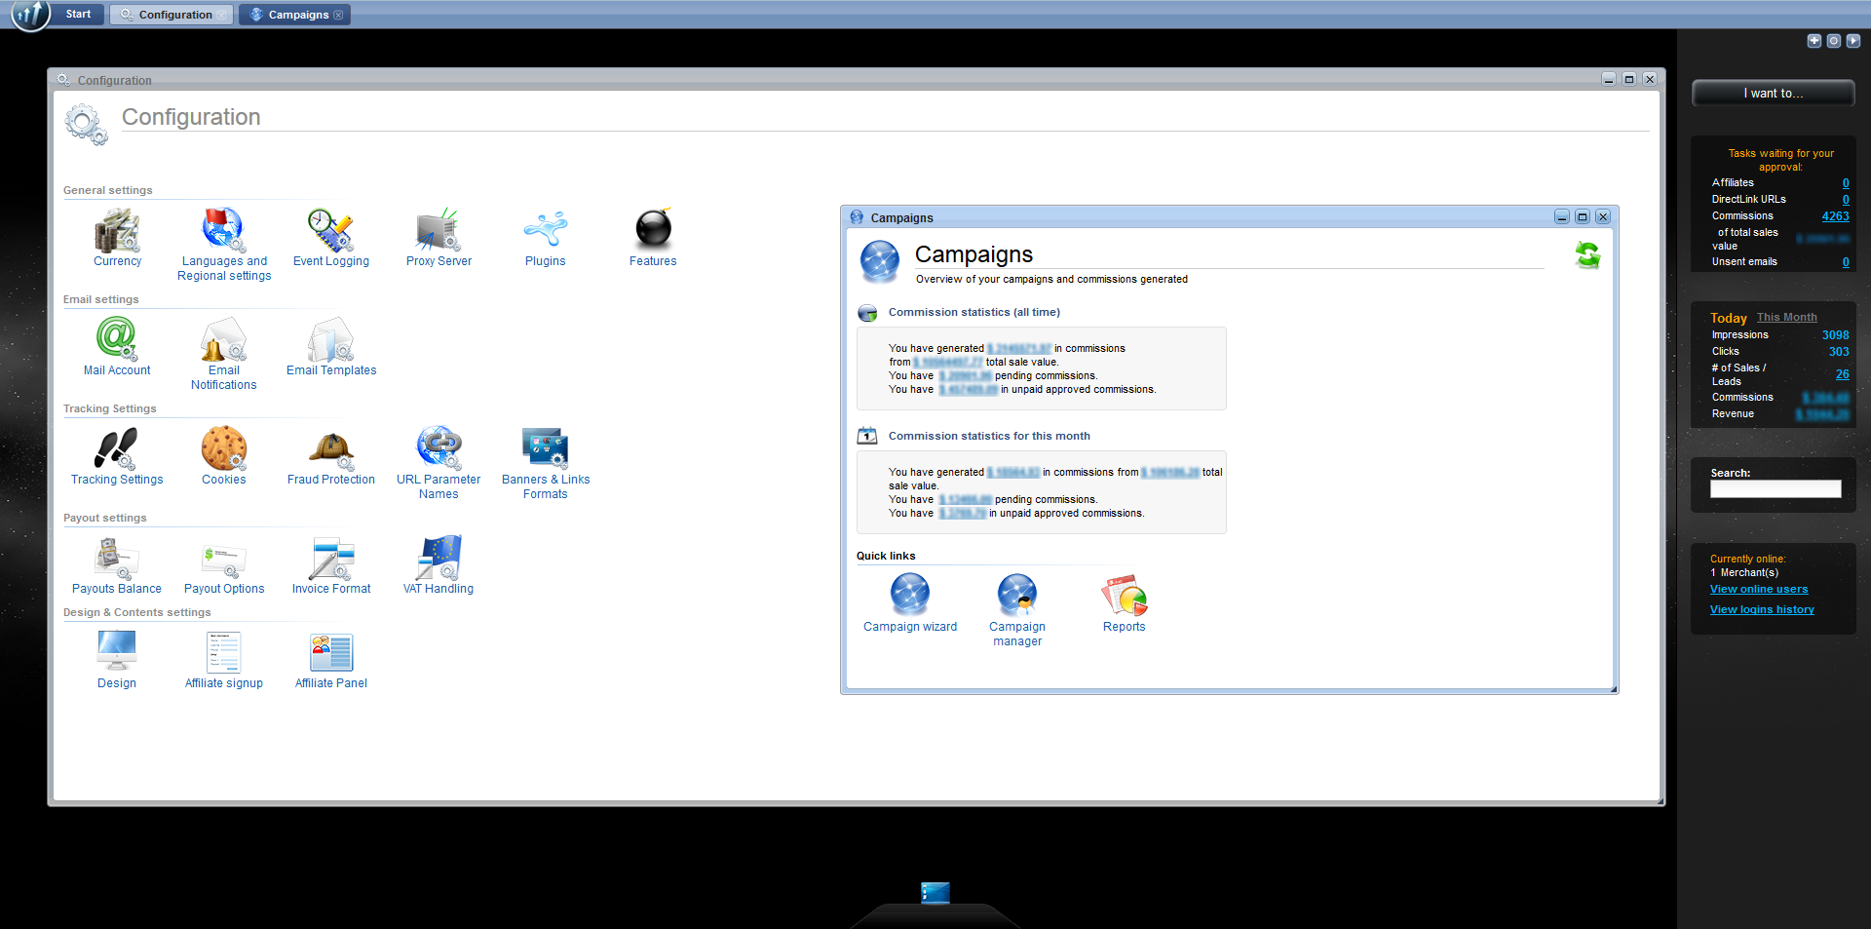Minimize the Configuration window
The image size is (1871, 929).
coord(1608,79)
